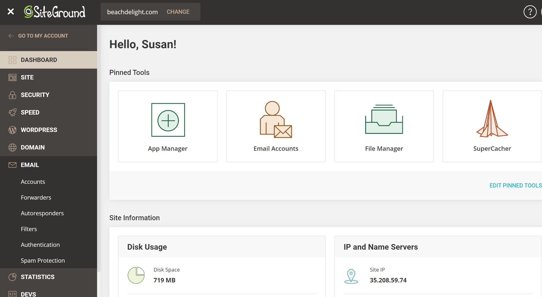Image resolution: width=542 pixels, height=297 pixels.
Task: Select the Domain globe icon
Action: (x=12, y=147)
